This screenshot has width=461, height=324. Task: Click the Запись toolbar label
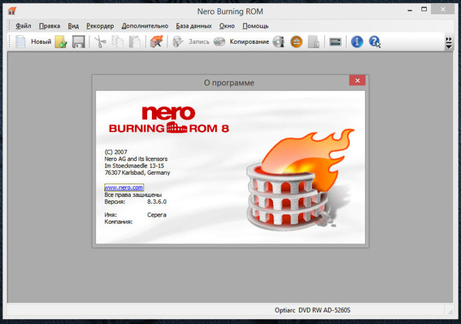point(199,42)
